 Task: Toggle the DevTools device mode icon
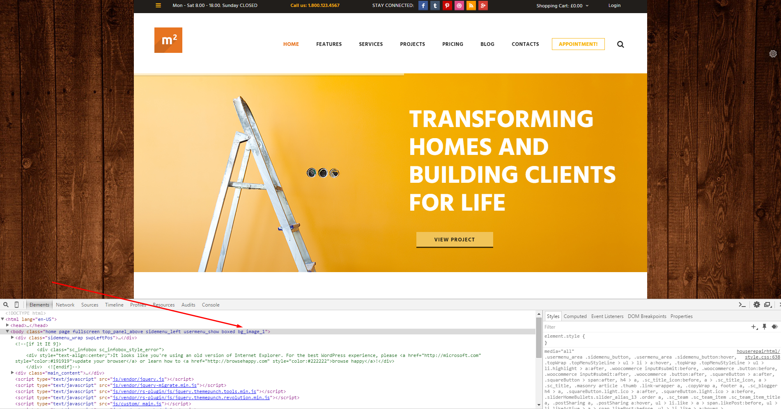pos(16,304)
